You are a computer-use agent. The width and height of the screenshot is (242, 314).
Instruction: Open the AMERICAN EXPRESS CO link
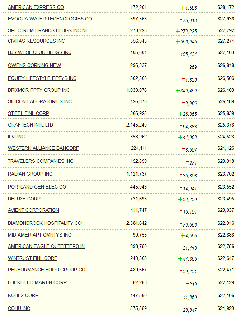tap(36, 8)
